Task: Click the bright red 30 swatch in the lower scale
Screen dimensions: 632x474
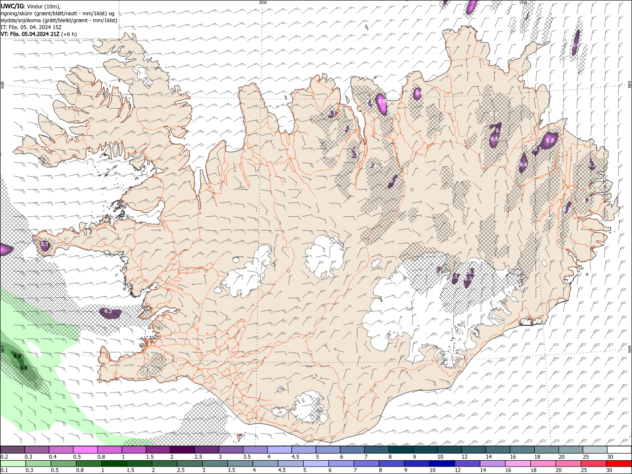Action: [x=619, y=464]
